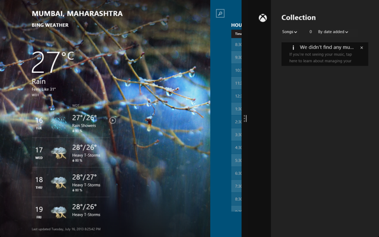Click the search magnifier icon in Weather
This screenshot has height=237, width=379.
click(220, 13)
